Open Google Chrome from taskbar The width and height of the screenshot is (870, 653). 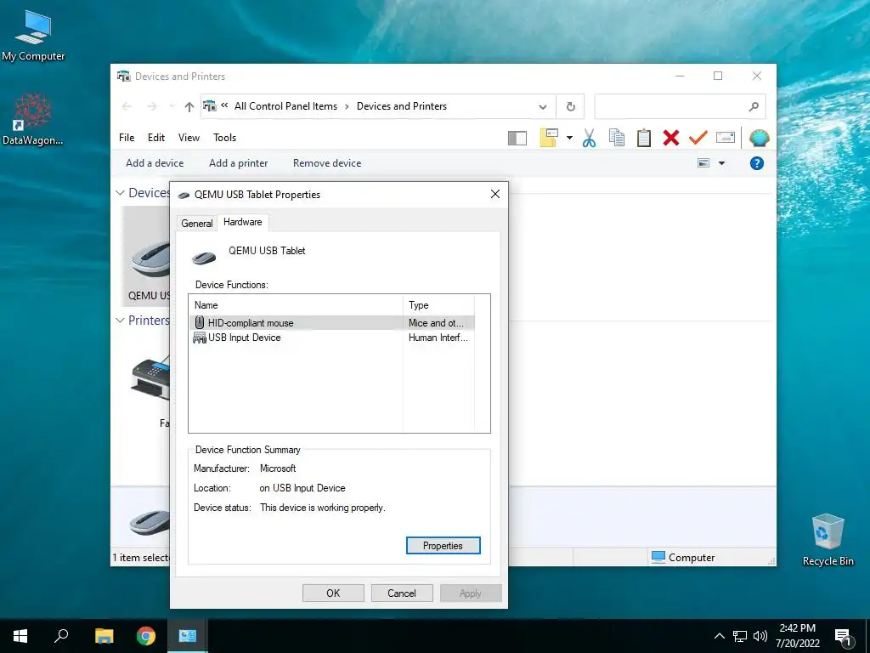tap(146, 636)
